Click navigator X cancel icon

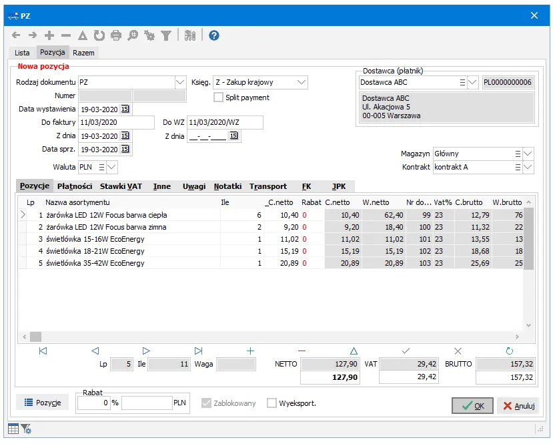(458, 351)
